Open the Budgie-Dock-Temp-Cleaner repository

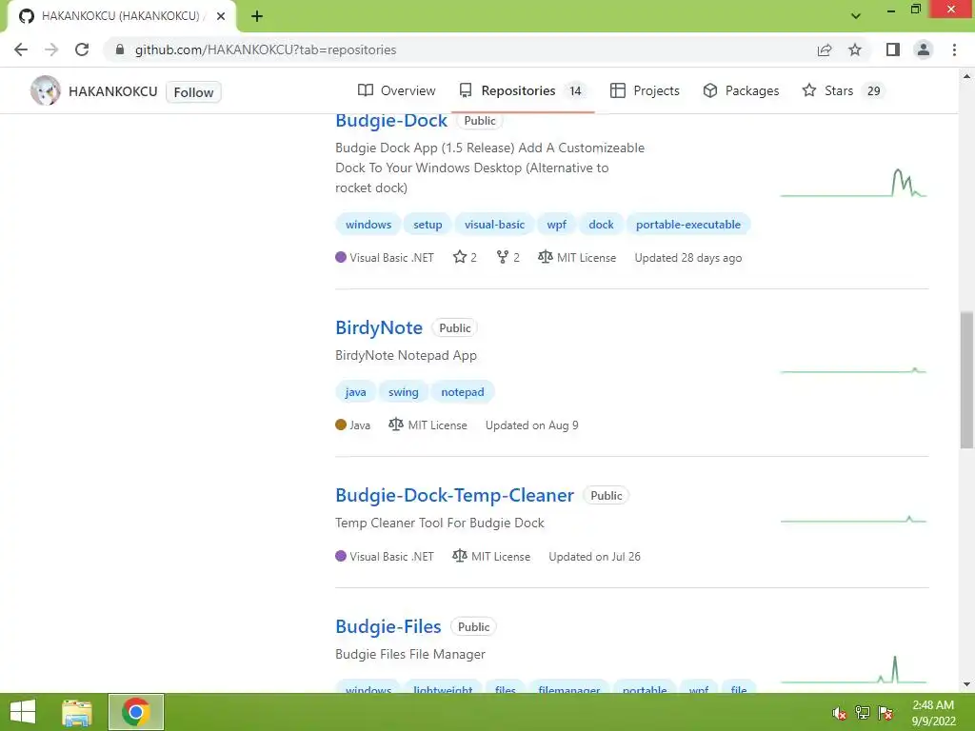point(454,495)
